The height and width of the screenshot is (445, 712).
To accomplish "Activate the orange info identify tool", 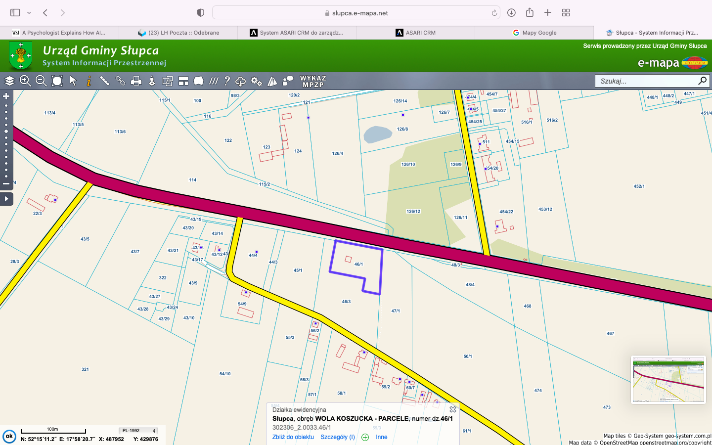I will pos(89,81).
